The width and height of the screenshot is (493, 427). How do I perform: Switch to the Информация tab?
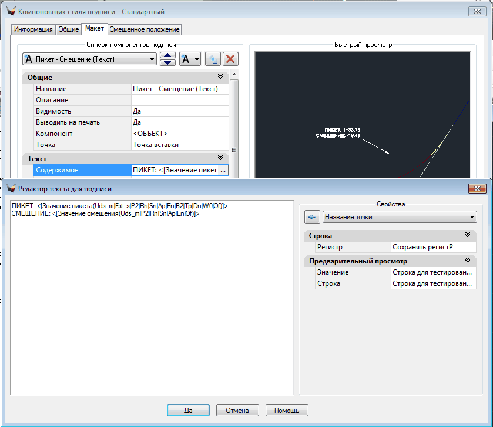click(x=33, y=29)
